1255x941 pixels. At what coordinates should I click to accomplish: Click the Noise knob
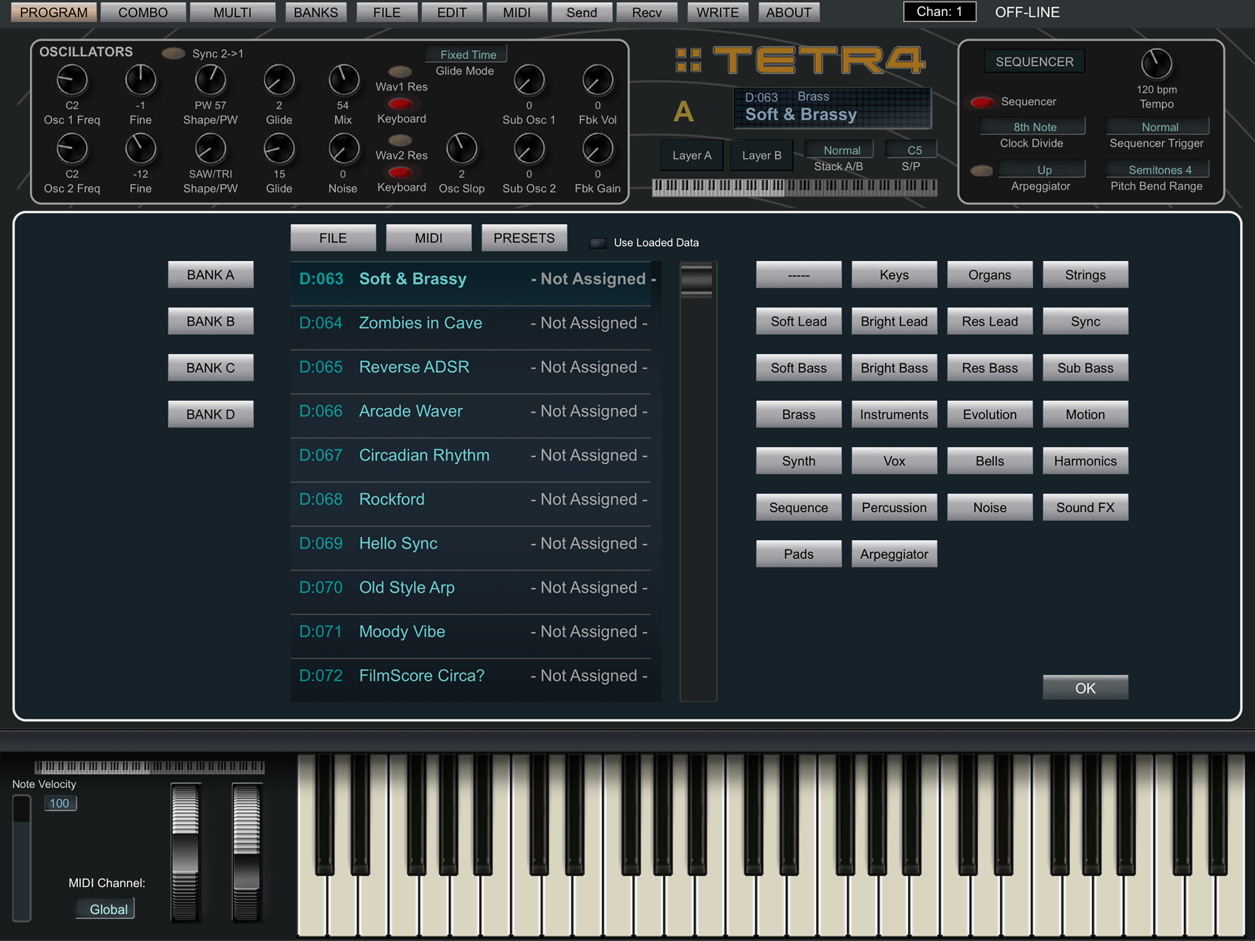tap(343, 149)
